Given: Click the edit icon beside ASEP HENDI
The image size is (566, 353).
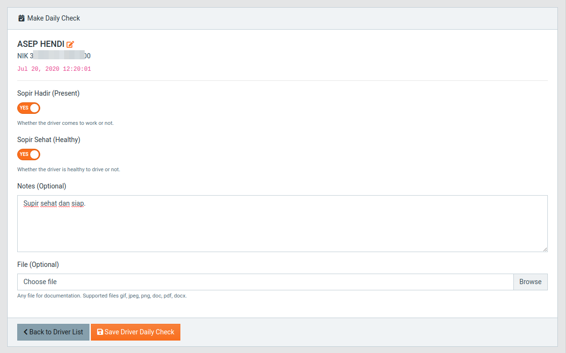Looking at the screenshot, I should tap(70, 44).
